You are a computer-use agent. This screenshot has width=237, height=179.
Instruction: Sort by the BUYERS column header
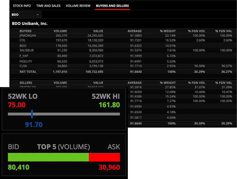[25, 31]
